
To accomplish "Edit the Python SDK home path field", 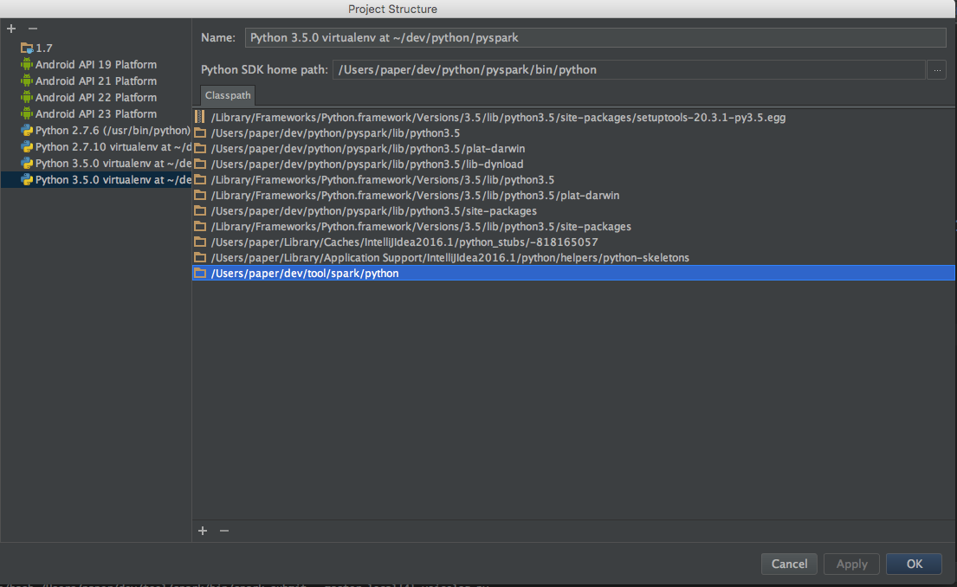I will (x=629, y=70).
